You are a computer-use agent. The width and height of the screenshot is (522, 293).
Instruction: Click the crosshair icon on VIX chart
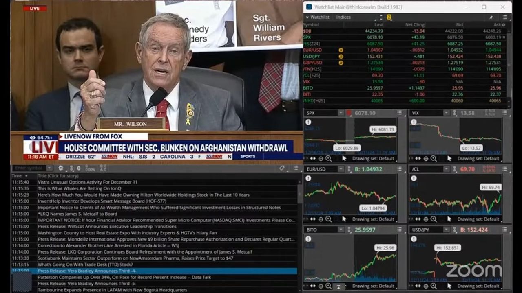coord(426,159)
